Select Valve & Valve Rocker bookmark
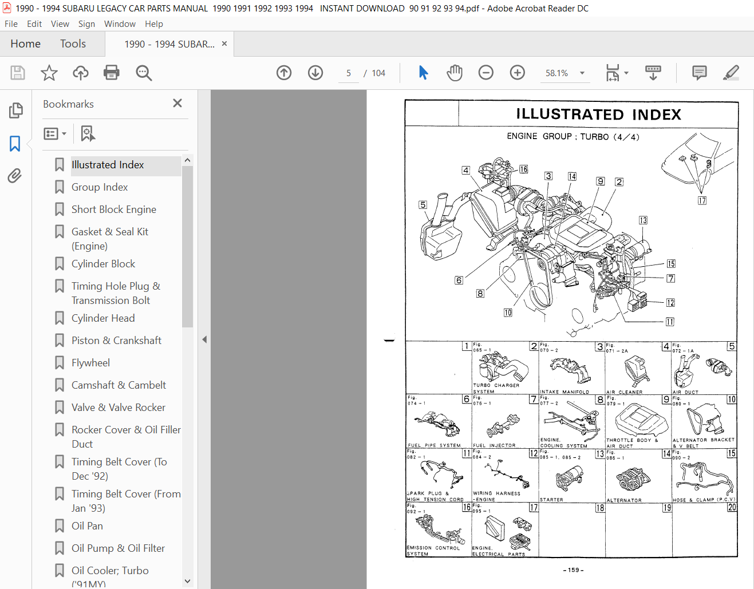Image resolution: width=754 pixels, height=589 pixels. click(x=119, y=408)
